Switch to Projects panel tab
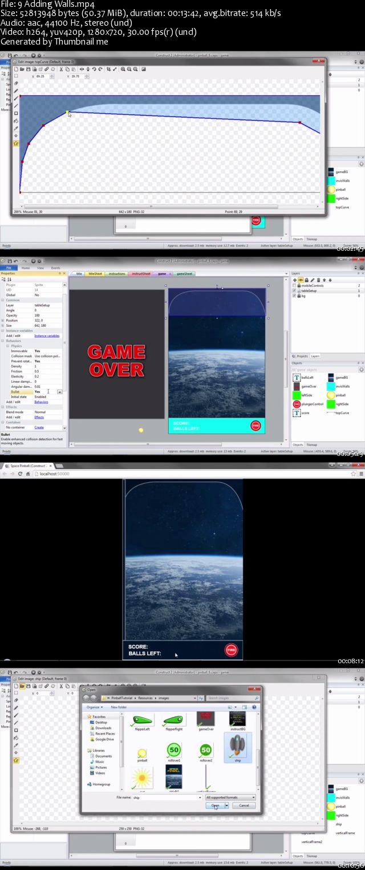The image size is (365, 870). (x=301, y=356)
